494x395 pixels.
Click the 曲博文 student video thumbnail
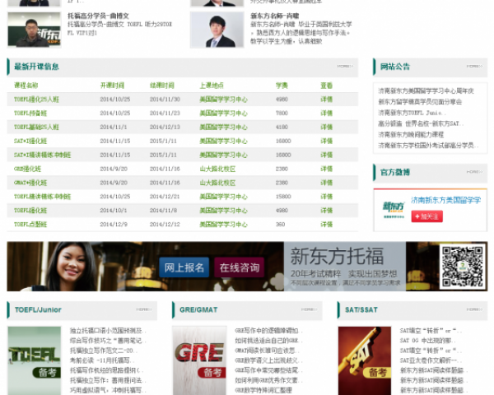35,30
